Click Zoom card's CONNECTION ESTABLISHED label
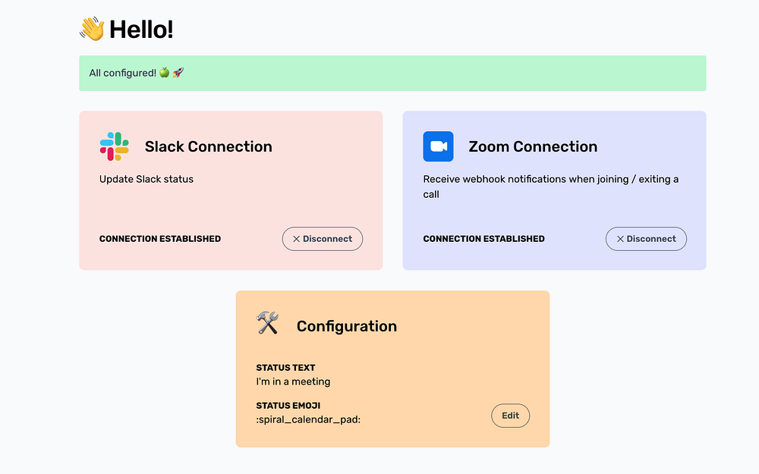Image resolution: width=759 pixels, height=474 pixels. [x=484, y=239]
